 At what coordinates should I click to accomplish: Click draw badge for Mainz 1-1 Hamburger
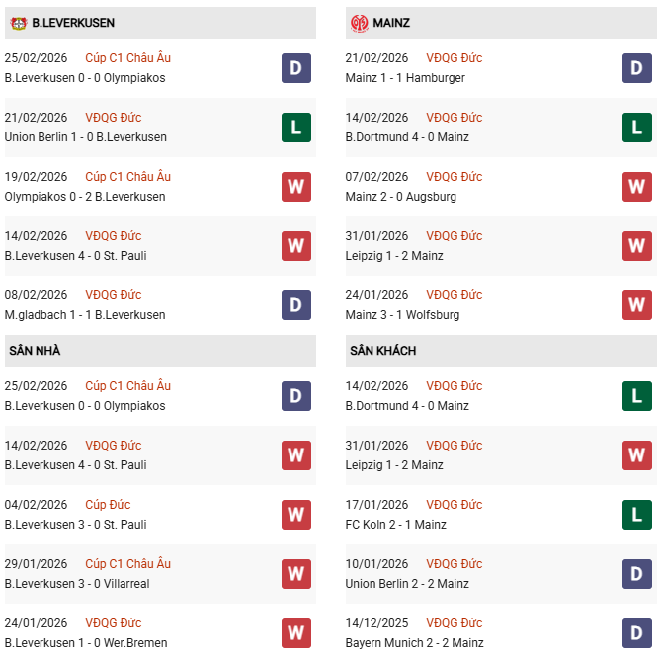(x=637, y=68)
